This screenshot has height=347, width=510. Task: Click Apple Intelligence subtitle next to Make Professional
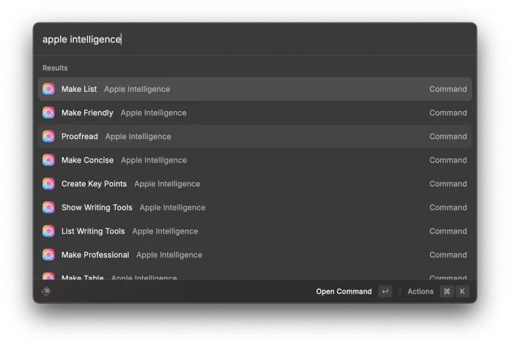[169, 255]
